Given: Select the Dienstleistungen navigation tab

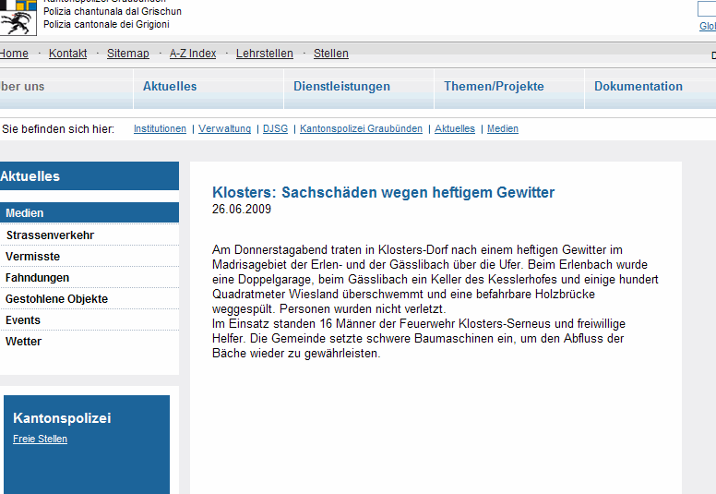Looking at the screenshot, I should [359, 89].
